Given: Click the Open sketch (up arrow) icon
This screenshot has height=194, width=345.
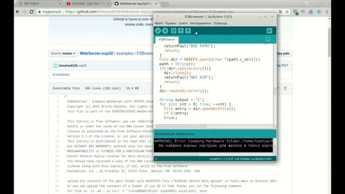Looking at the screenshot, I should 181,31.
